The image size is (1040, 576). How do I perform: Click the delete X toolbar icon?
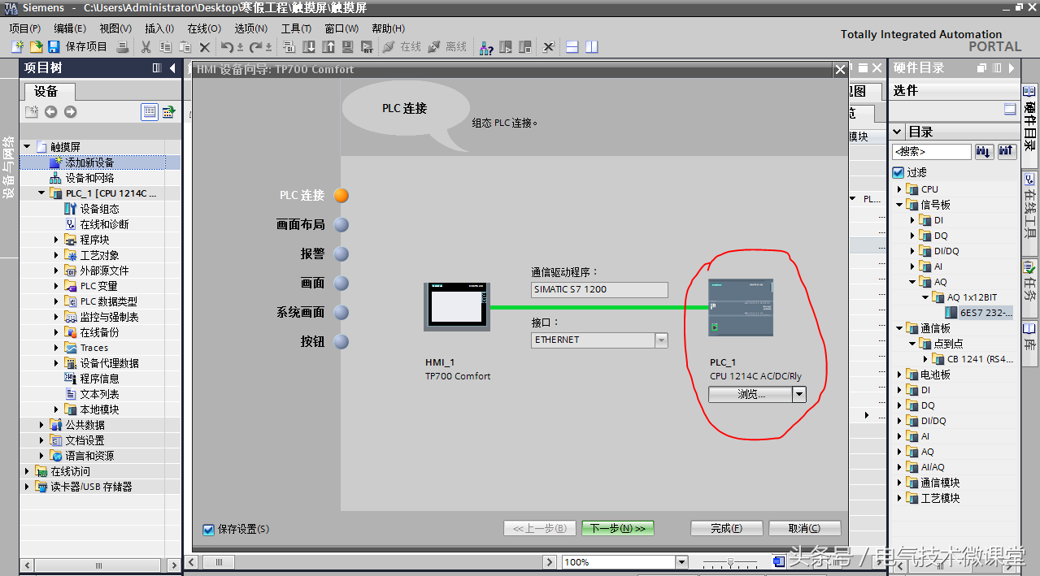point(205,47)
